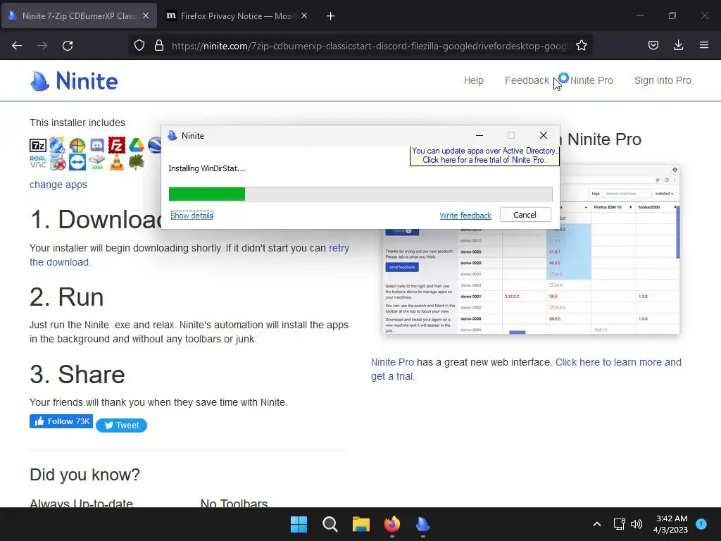The height and width of the screenshot is (541, 721).
Task: Click the TeamViewer icon
Action: (77, 162)
